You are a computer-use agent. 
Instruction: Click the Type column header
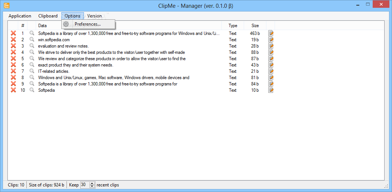click(233, 26)
